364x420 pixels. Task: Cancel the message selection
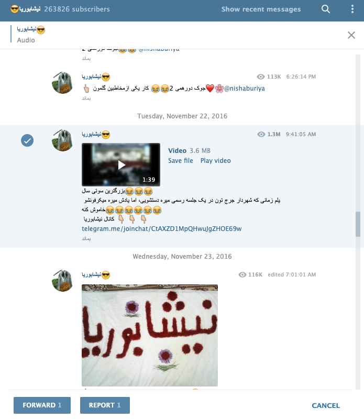326,405
